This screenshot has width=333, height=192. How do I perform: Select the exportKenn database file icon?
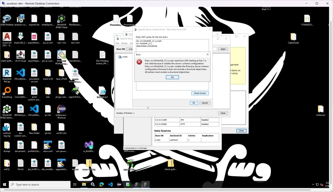click(x=34, y=38)
